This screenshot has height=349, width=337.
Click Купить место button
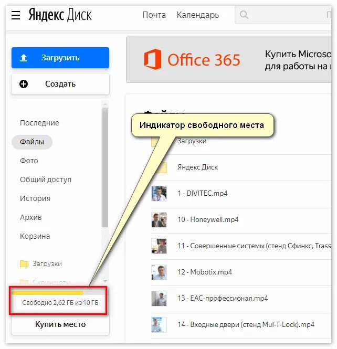pos(60,324)
